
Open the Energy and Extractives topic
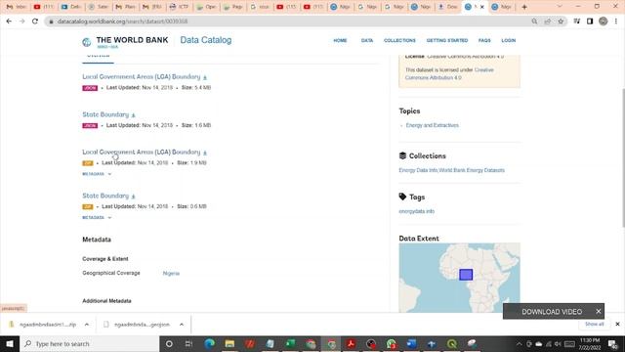[x=432, y=125]
